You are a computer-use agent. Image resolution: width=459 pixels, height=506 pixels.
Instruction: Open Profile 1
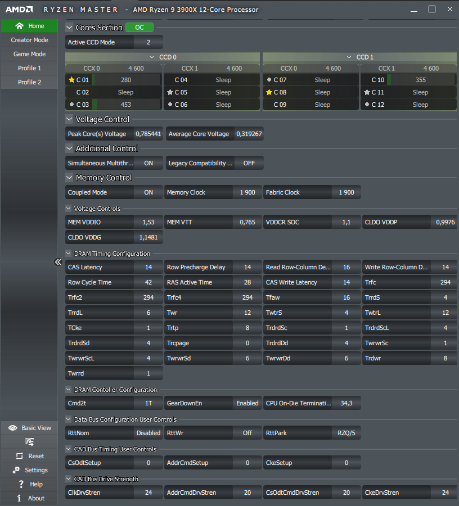click(x=29, y=68)
